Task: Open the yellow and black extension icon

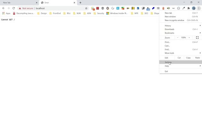Action: coord(133,8)
